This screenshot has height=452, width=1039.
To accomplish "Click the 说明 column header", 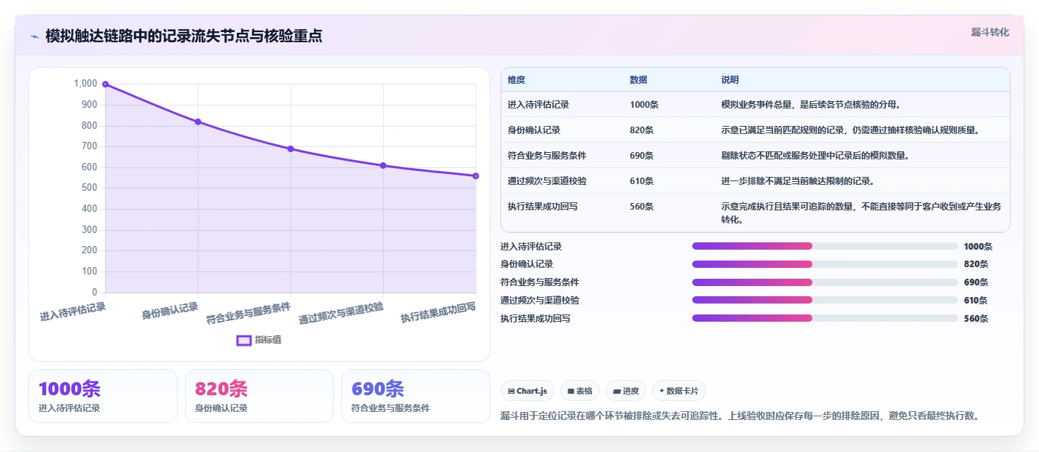I will coord(730,79).
